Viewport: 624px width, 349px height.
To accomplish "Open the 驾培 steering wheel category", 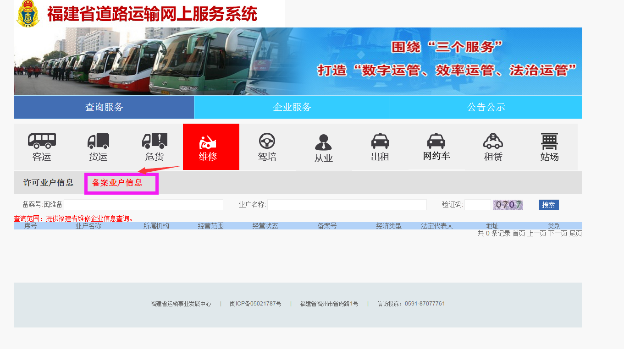I will (x=267, y=147).
